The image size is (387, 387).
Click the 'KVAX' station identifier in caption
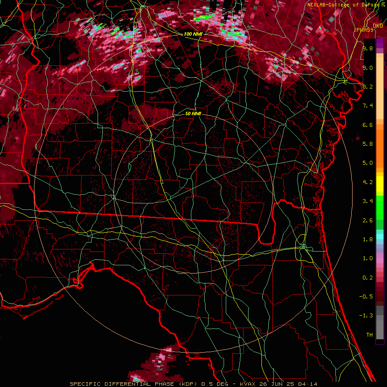(x=248, y=384)
